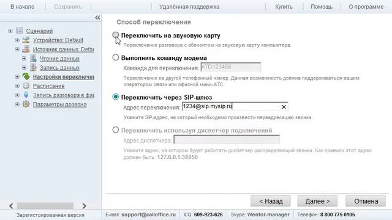This screenshot has width=392, height=220.
Task: Select Переключить через SIP-шлюз radio button
Action: 116,97
